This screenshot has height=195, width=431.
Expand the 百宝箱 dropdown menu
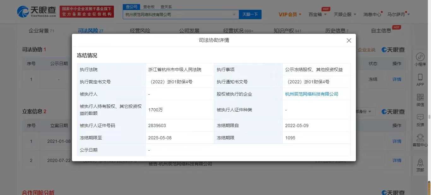(317, 14)
